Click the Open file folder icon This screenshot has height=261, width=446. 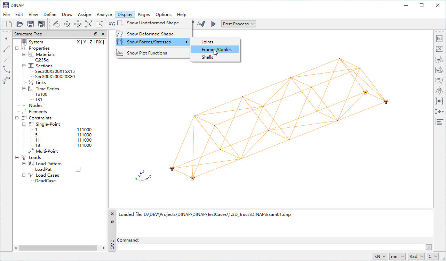(x=20, y=24)
